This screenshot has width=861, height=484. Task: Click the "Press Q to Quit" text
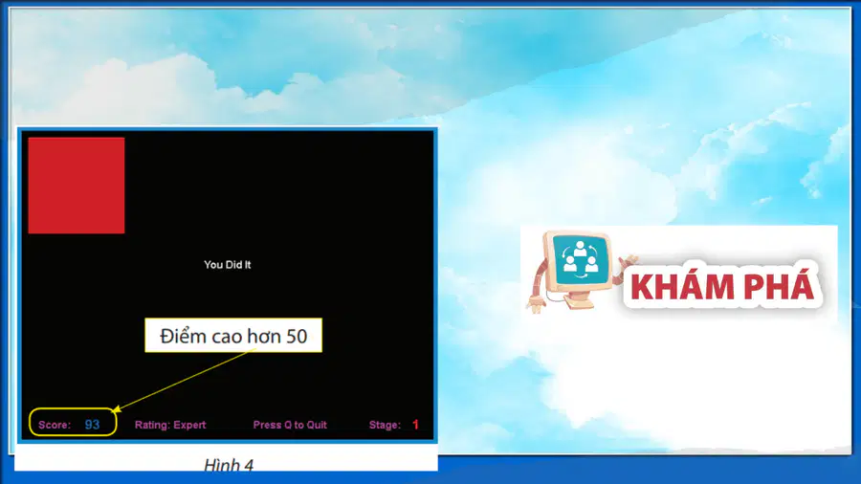(290, 425)
